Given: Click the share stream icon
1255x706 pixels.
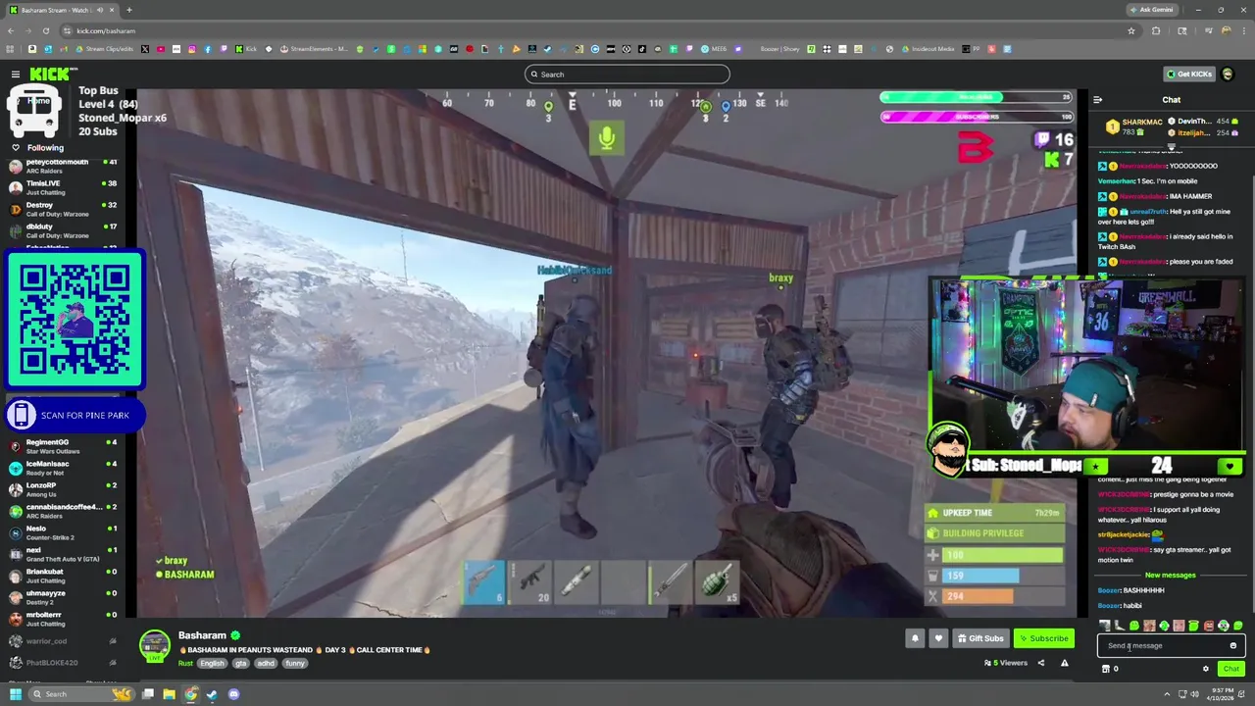Looking at the screenshot, I should coord(1041,663).
